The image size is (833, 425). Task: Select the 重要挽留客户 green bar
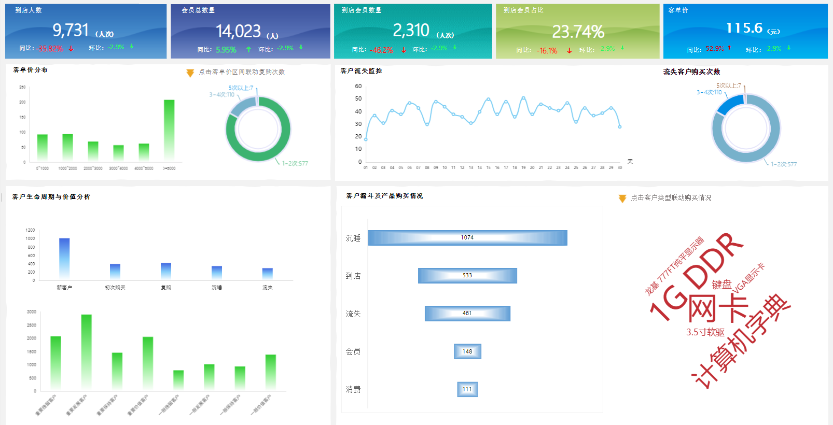[x=55, y=363]
